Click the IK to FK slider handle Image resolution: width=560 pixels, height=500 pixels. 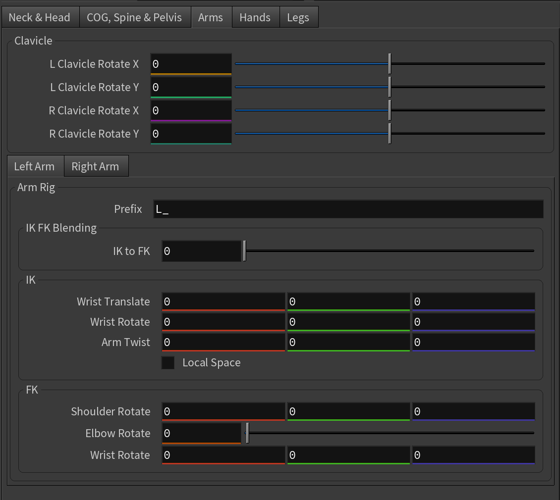[244, 251]
